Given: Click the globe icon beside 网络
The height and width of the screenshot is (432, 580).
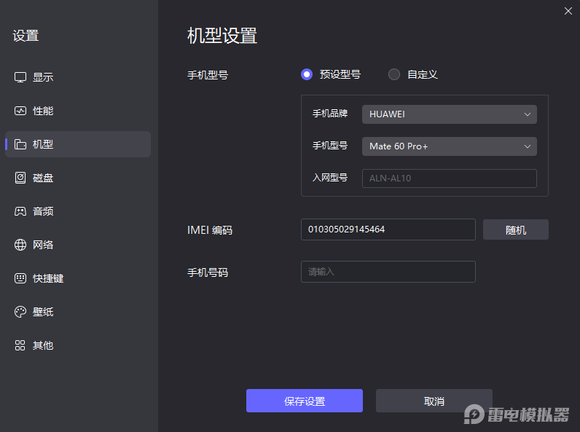Looking at the screenshot, I should pyautogui.click(x=20, y=245).
